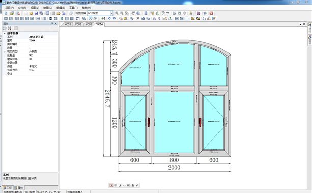This screenshot has height=193, width=312.
Task: Open the 项目(P) menu
Action: coord(9,8)
